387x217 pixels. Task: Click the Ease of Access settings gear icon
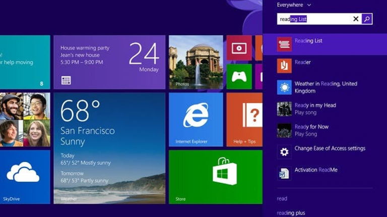tap(284, 152)
